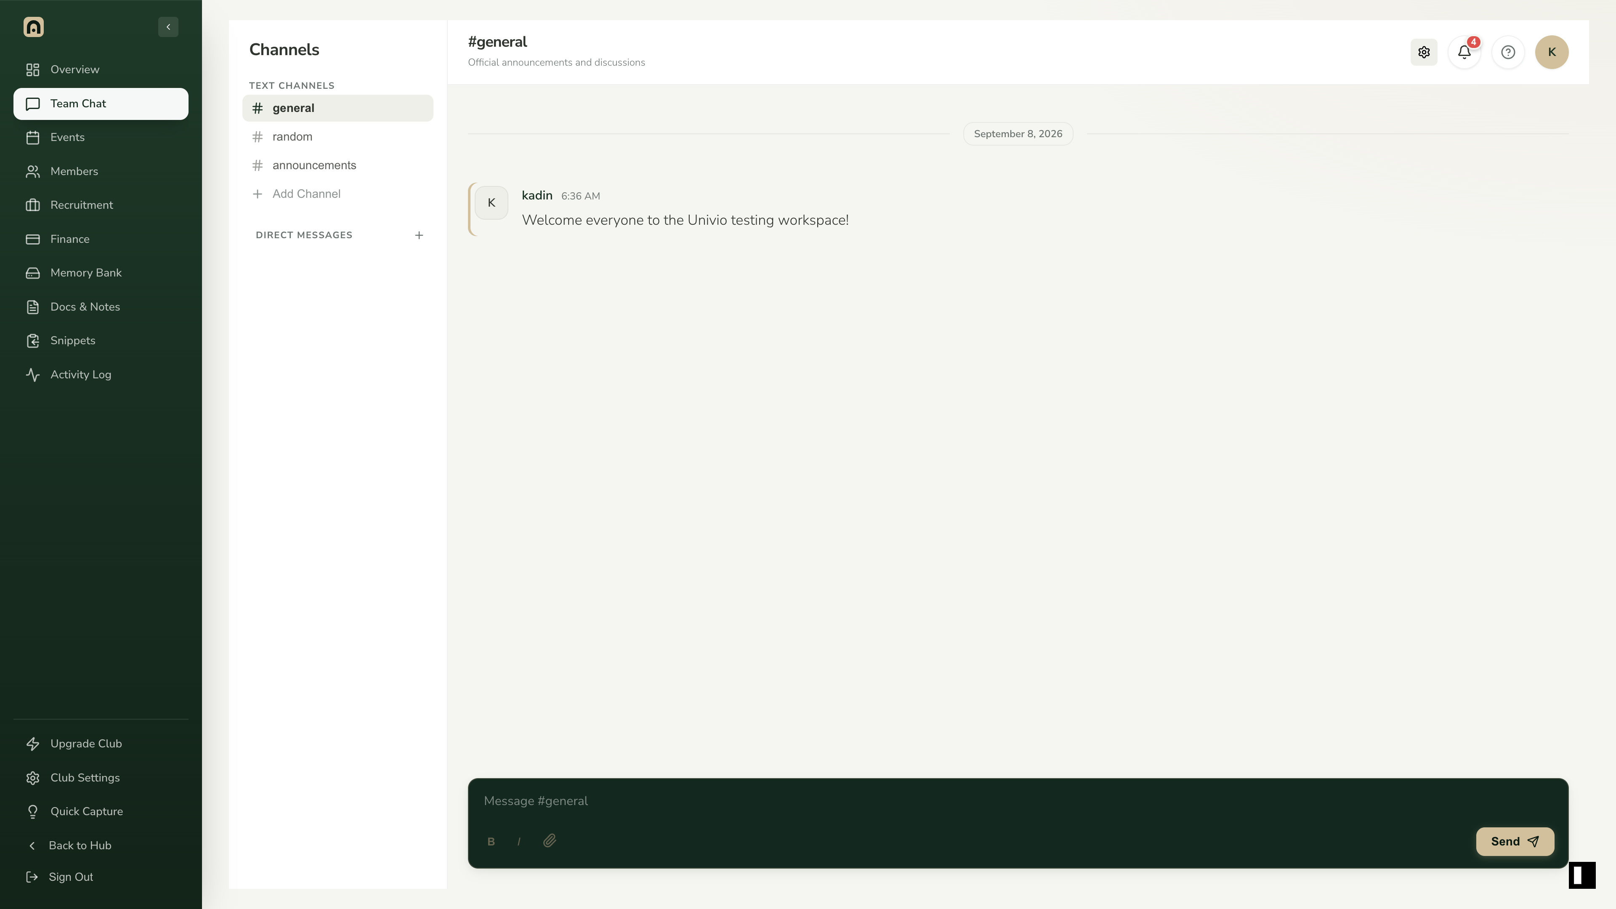Click kadin's K avatar in the message

(491, 202)
